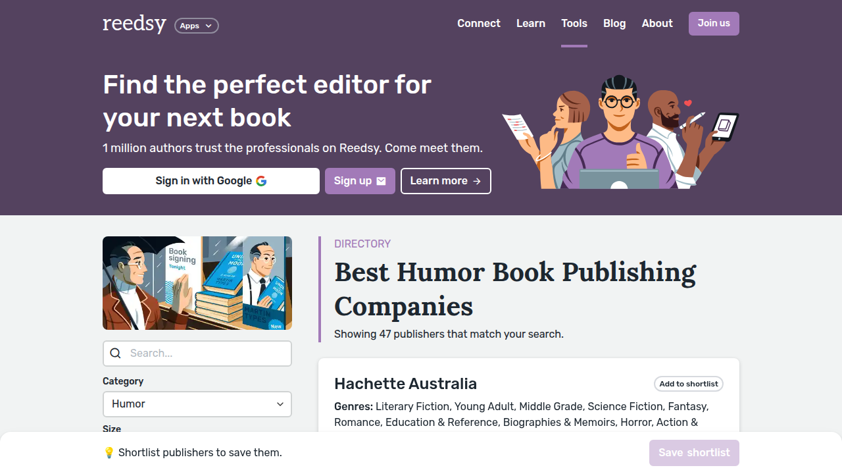Open the Learn menu
Image resolution: width=842 pixels, height=474 pixels.
[531, 24]
